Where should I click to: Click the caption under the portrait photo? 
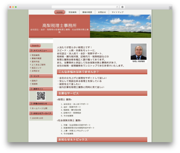pyautogui.click(x=139, y=61)
